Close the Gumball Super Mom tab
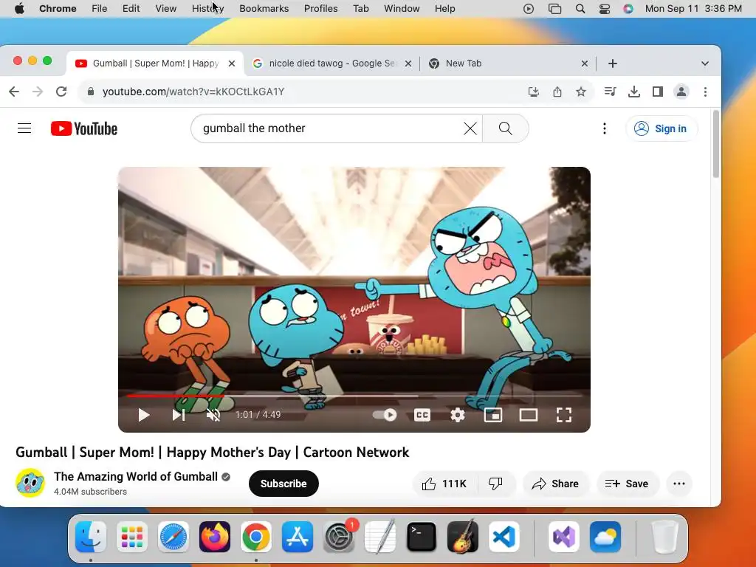 point(232,63)
